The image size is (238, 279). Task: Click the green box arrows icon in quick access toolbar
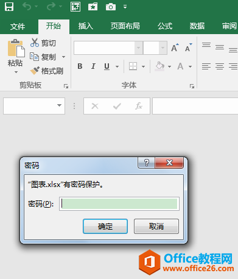pos(75,7)
